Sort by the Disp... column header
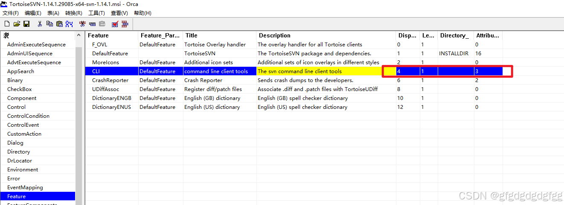This screenshot has height=205, width=564. click(x=408, y=35)
